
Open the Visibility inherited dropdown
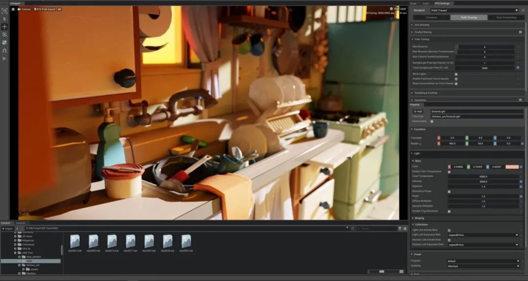[483, 266]
